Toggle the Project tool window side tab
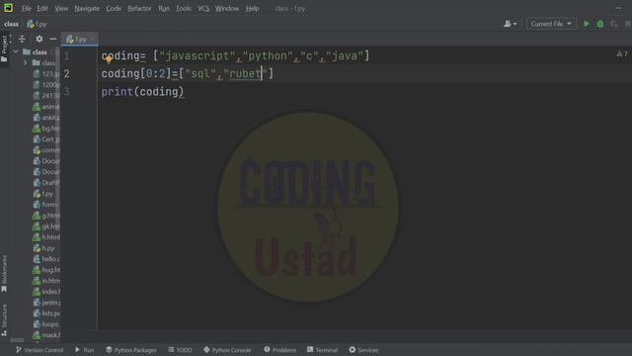The image size is (632, 356). tap(4, 47)
